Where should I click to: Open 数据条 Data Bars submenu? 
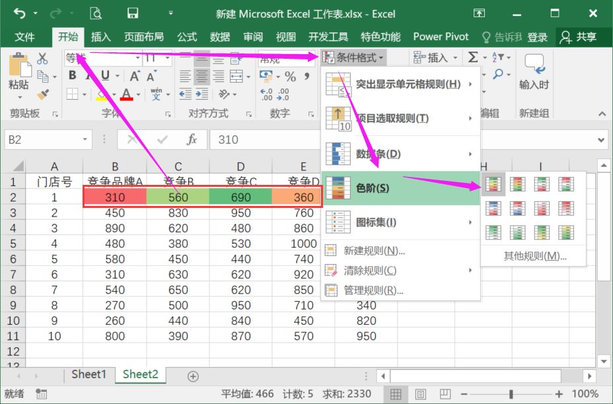pyautogui.click(x=400, y=154)
